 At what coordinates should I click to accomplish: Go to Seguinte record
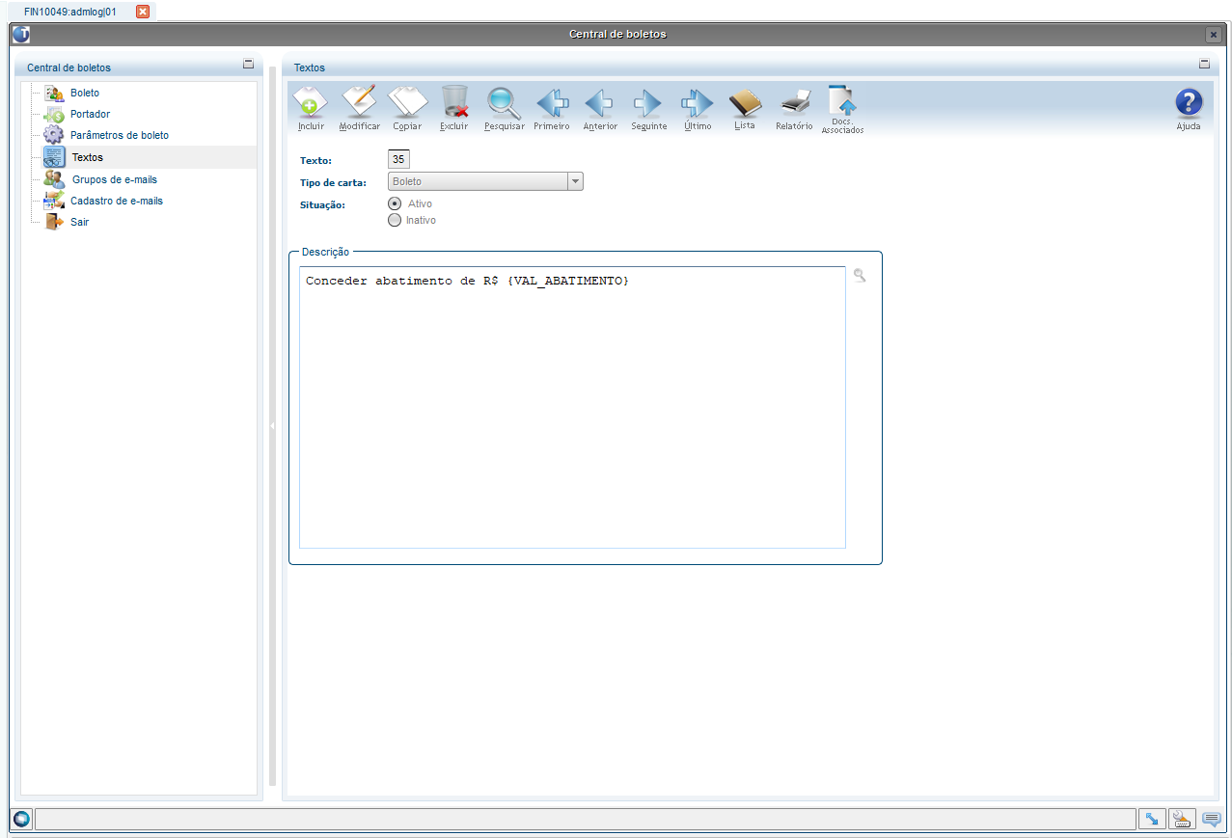click(648, 102)
